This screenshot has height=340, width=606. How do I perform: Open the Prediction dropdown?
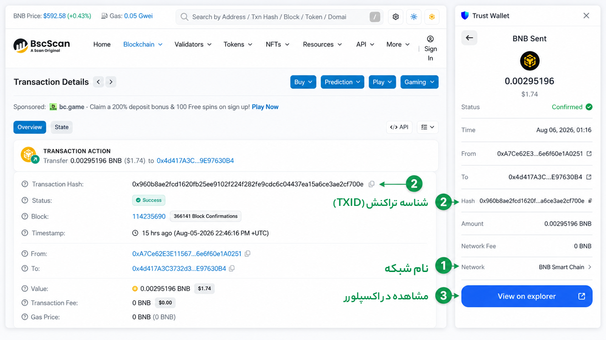342,82
